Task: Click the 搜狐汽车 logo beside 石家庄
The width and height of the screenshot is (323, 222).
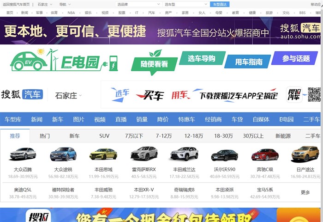Action: pyautogui.click(x=22, y=94)
